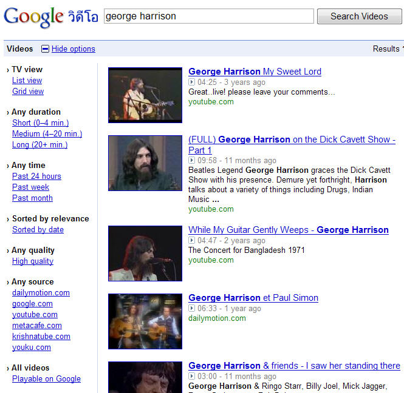Filter by High quality videos
This screenshot has width=404, height=393.
pos(33,261)
